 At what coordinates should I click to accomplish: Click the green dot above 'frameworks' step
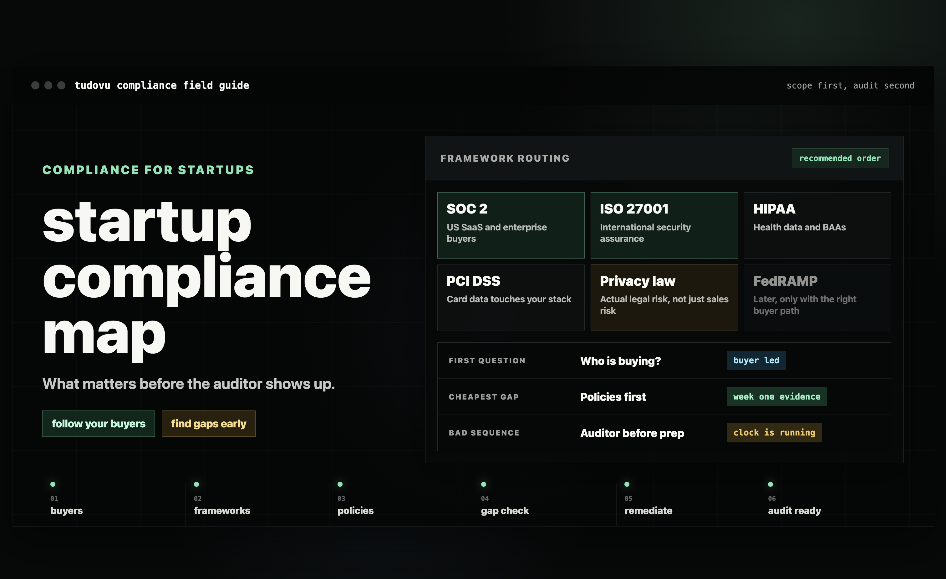196,484
